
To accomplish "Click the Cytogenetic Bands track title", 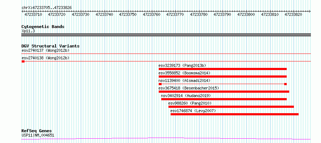I will [x=43, y=27].
